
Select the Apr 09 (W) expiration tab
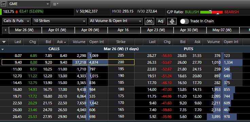[x=91, y=30]
